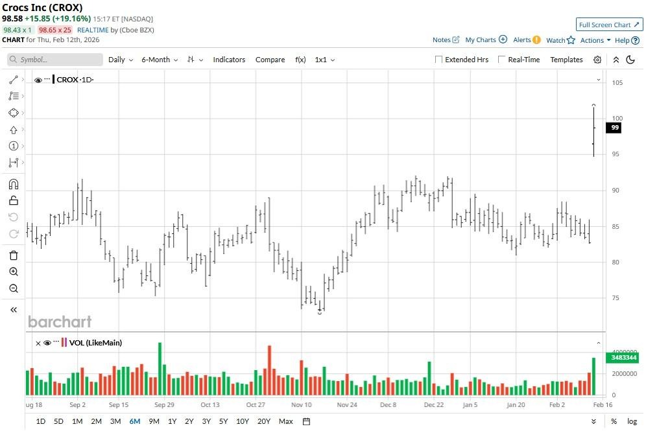The width and height of the screenshot is (646, 431).
Task: Enable the Real-Time checkbox
Action: tap(501, 59)
